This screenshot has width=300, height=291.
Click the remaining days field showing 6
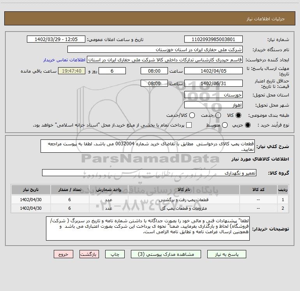coord(112,71)
